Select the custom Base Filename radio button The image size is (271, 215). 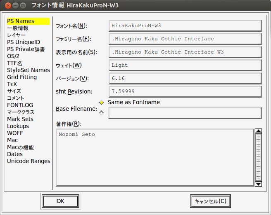(101, 113)
